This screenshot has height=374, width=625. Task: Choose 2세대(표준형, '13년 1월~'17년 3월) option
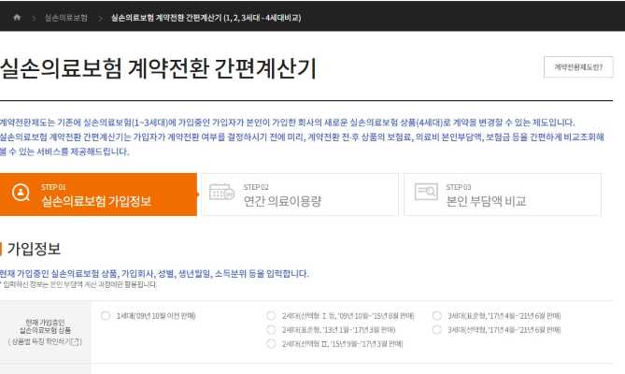(271, 330)
